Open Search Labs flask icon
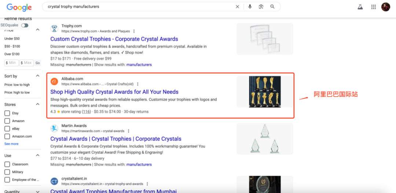The image size is (396, 193). (x=360, y=7)
